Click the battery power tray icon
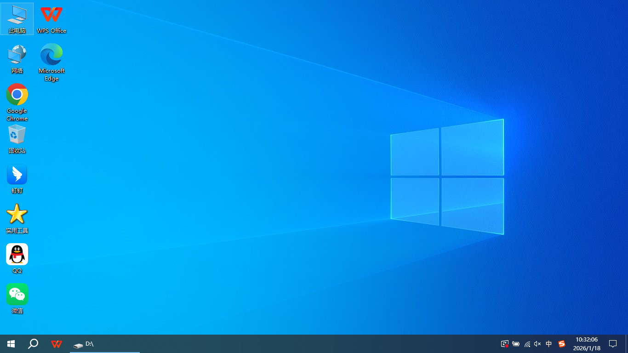 tap(516, 344)
